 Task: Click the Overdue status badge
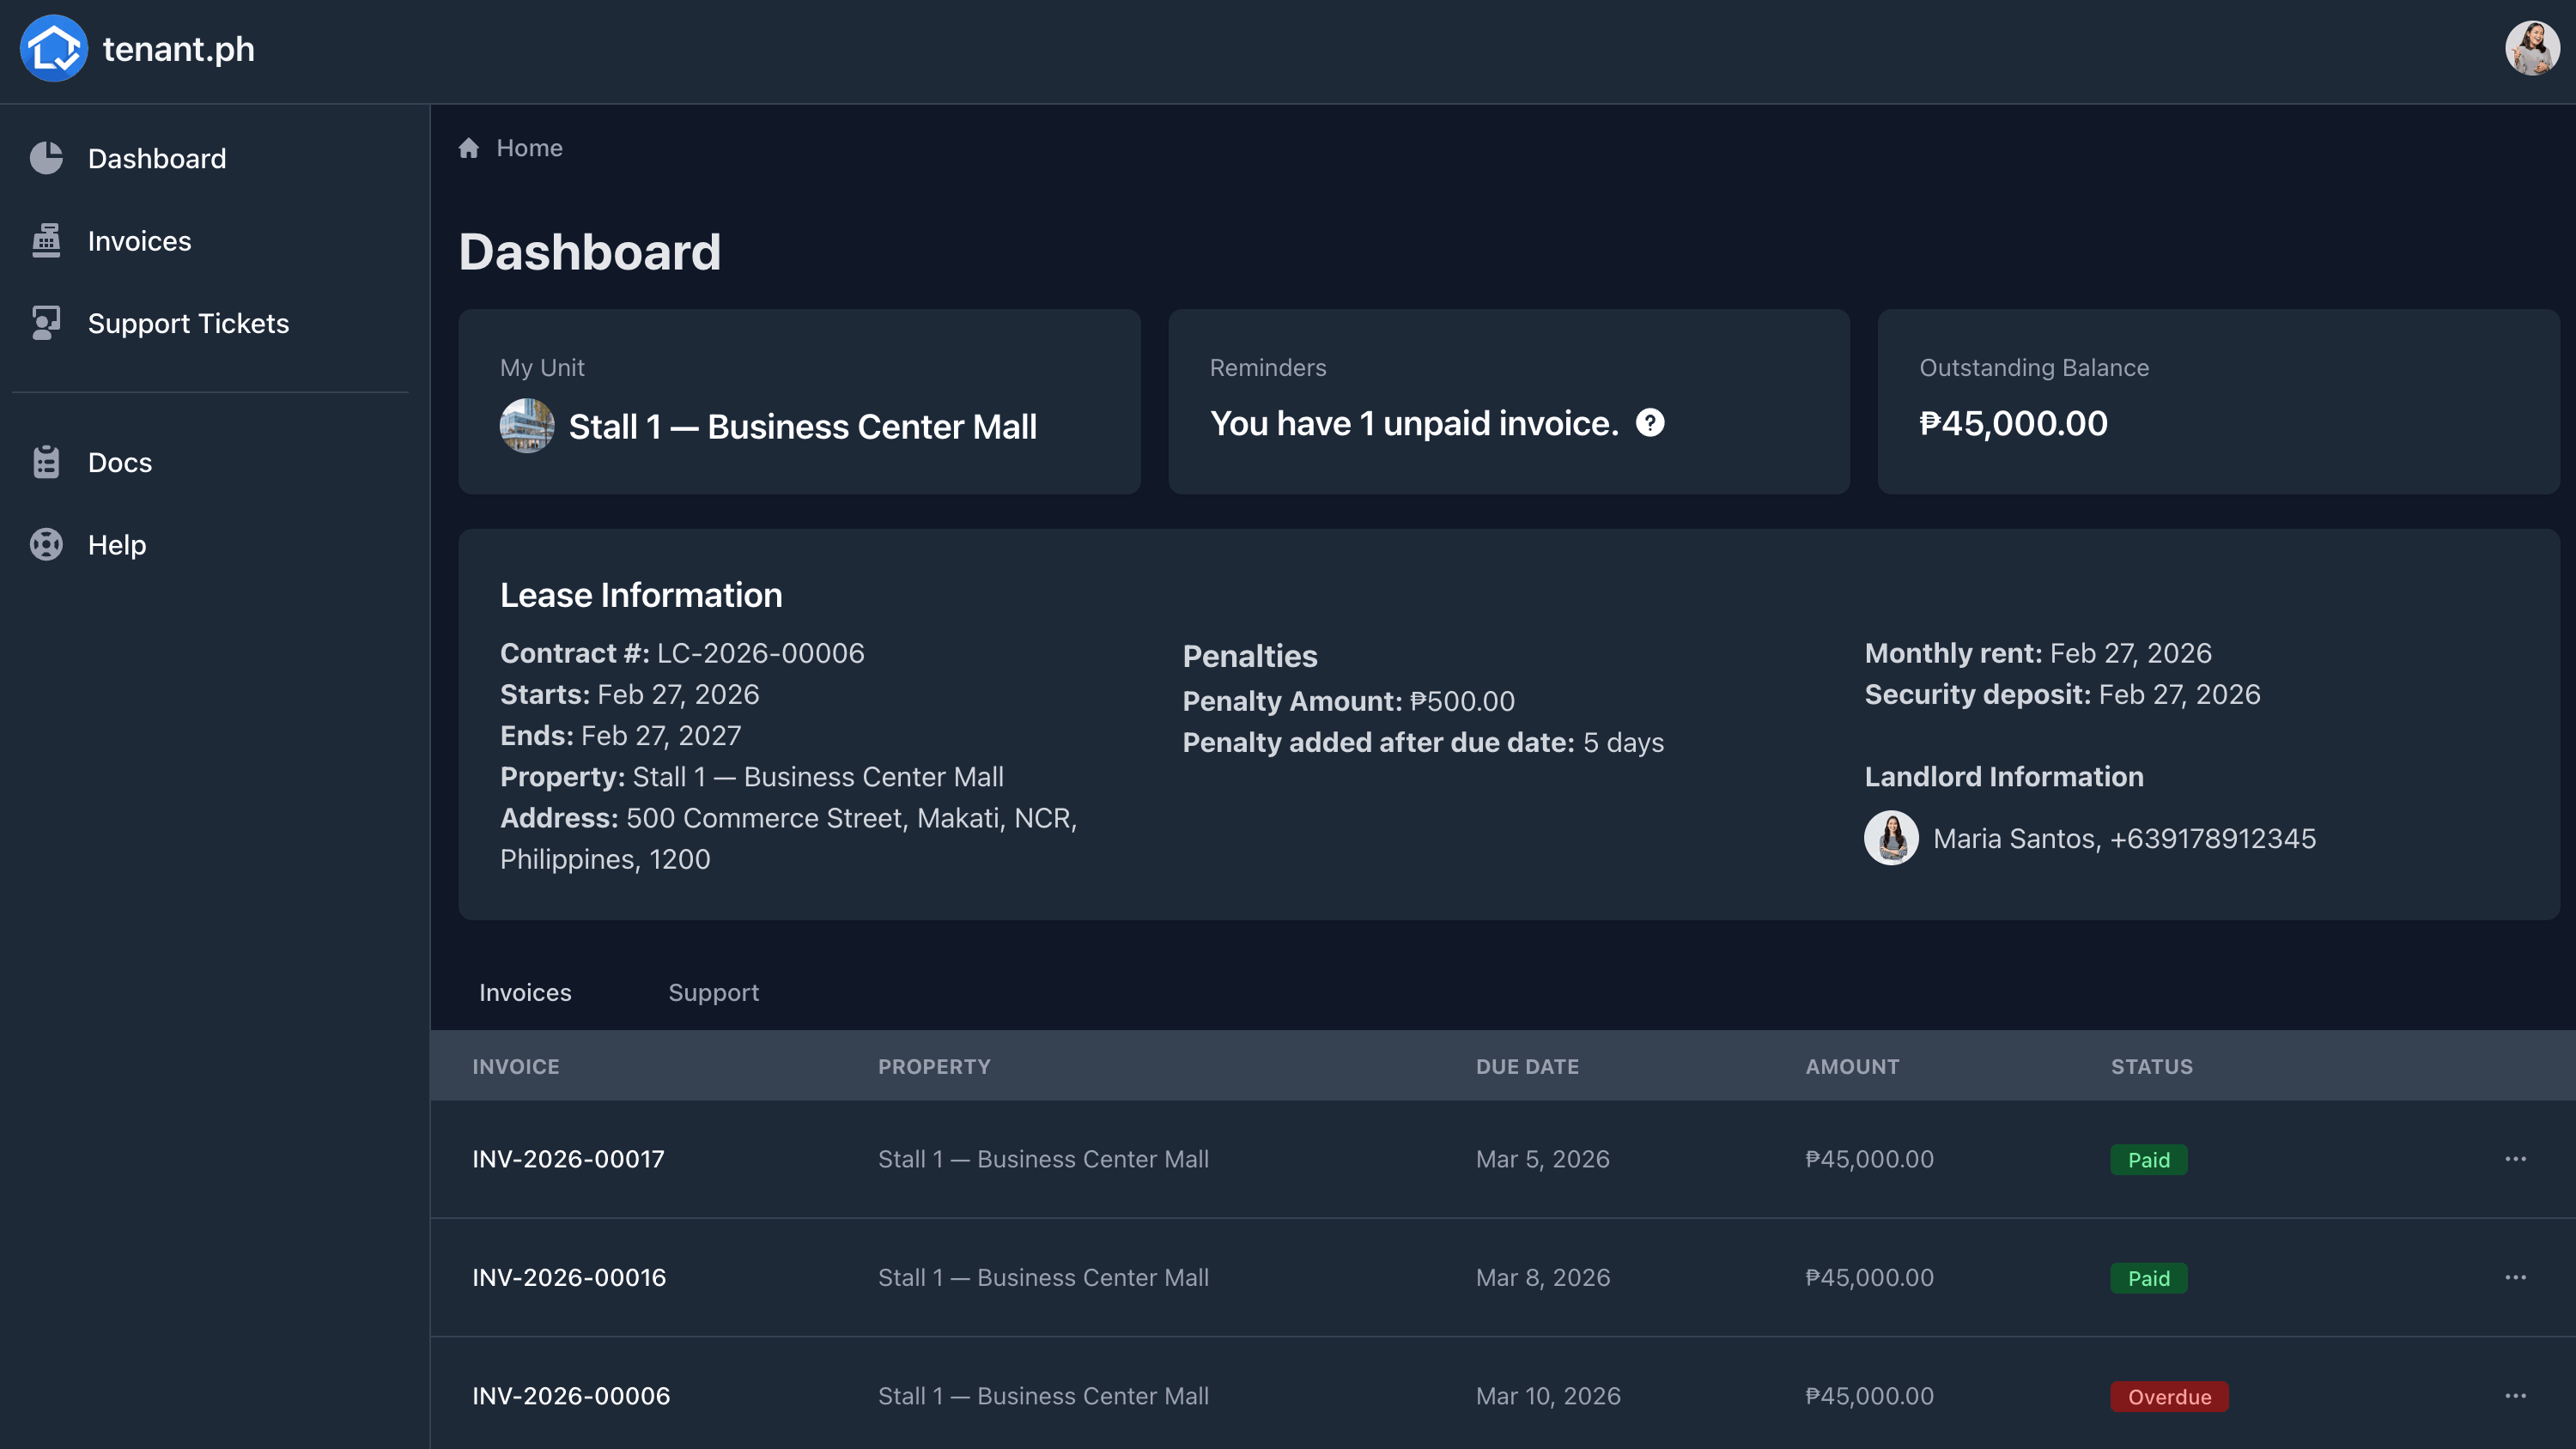point(2168,1397)
